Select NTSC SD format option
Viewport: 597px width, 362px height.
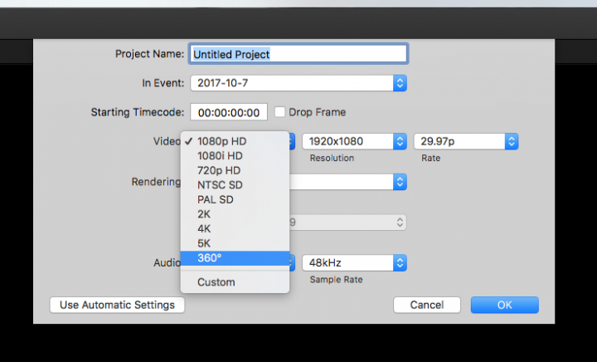pos(220,184)
